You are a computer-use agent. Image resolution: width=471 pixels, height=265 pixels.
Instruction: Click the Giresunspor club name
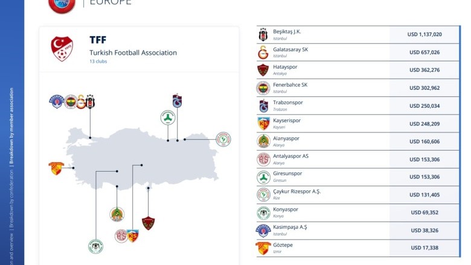point(287,173)
